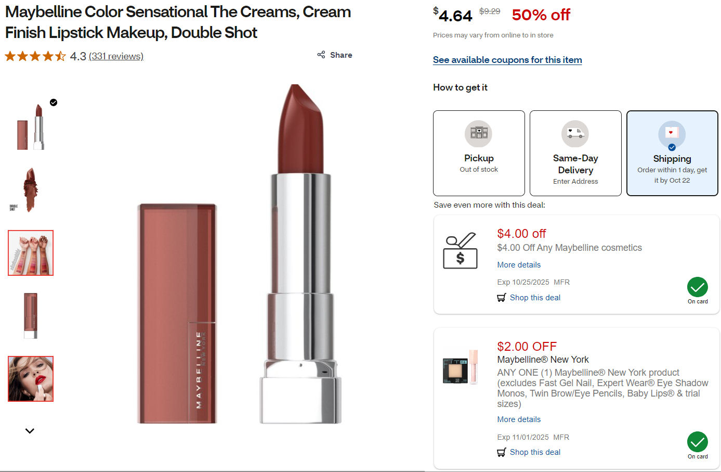Click the star rating icons

(35, 56)
